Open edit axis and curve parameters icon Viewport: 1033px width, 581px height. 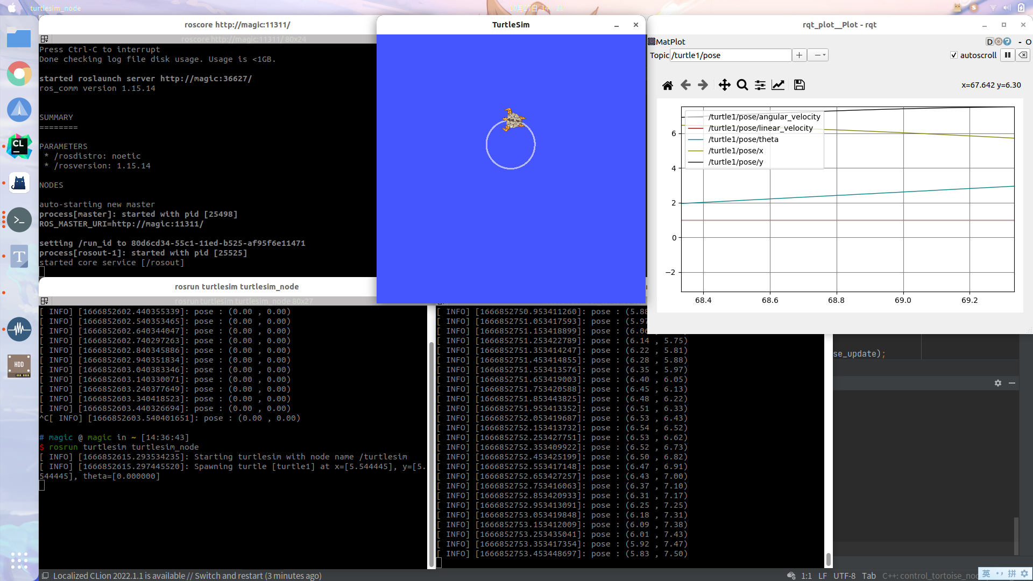pos(778,85)
